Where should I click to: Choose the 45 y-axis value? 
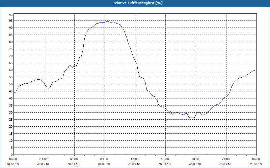[x=11, y=91]
